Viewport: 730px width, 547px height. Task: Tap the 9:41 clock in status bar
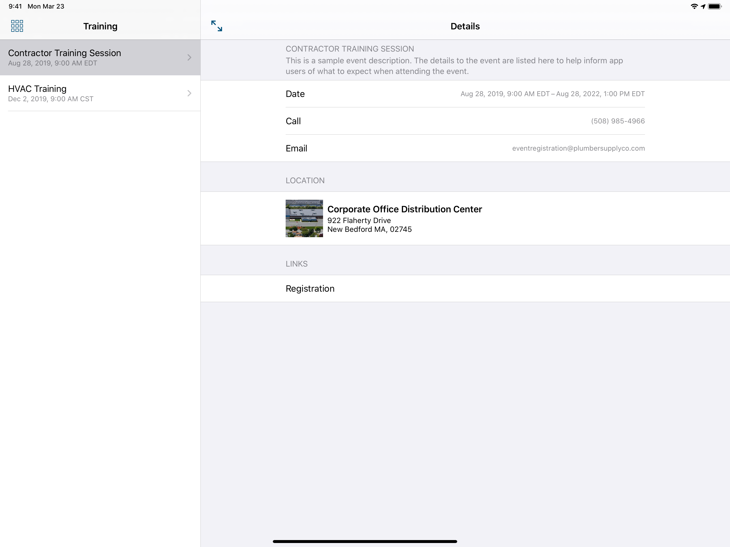coord(15,6)
